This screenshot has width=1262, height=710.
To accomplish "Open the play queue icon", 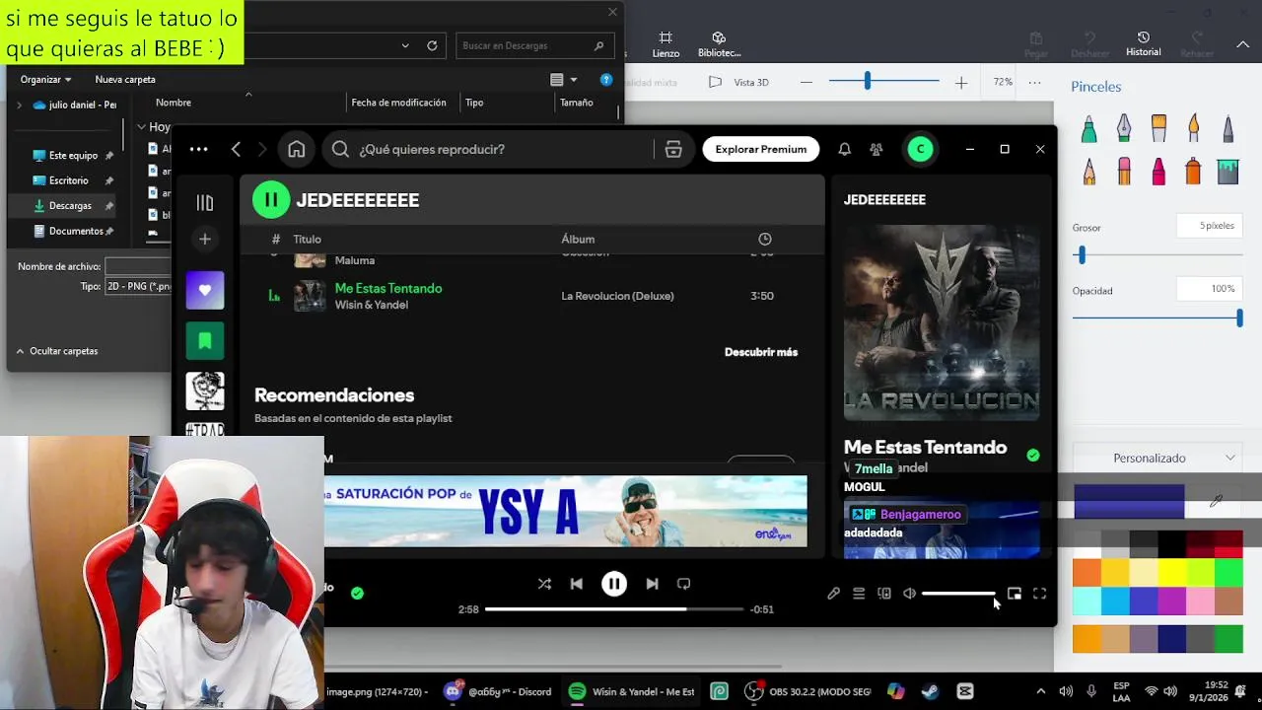I will click(x=859, y=594).
